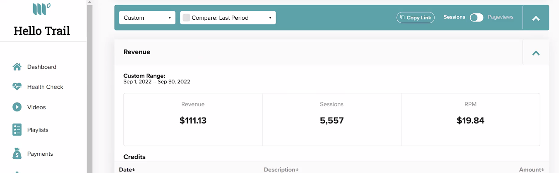Check the Compare: Last Period checkbox

point(186,18)
